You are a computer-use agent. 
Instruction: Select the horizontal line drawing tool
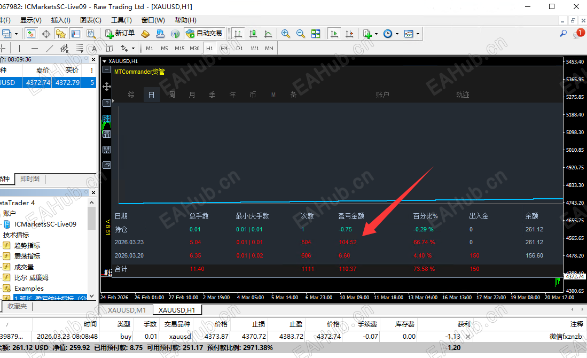(x=34, y=48)
